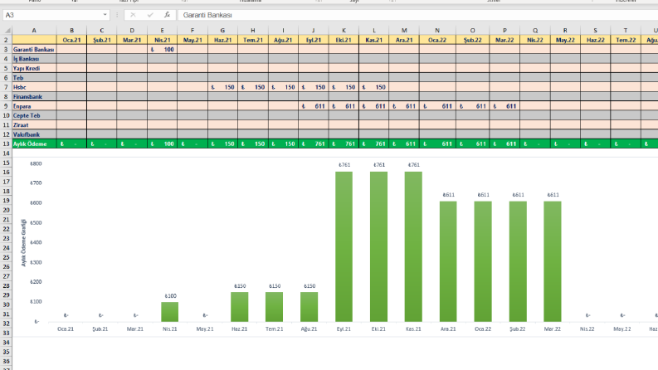Select Hsbc Kas.21 cell with 150
The image size is (658, 370).
pyautogui.click(x=373, y=87)
